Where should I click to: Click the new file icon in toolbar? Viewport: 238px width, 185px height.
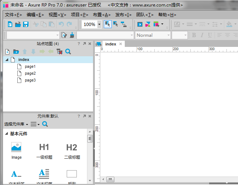pos(10,25)
